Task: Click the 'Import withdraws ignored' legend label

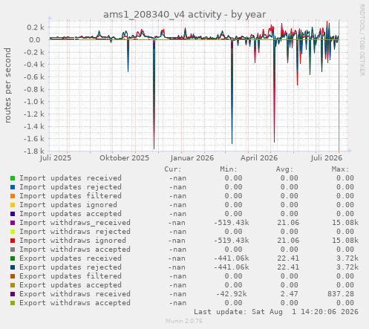Action: coord(73,241)
